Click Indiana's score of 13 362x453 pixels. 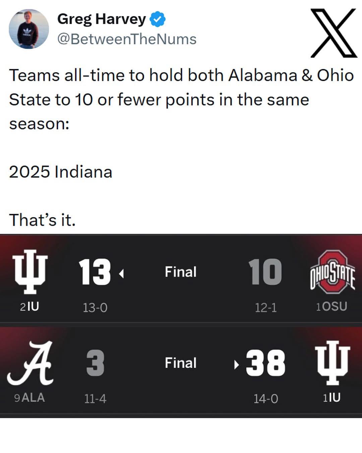pos(95,272)
